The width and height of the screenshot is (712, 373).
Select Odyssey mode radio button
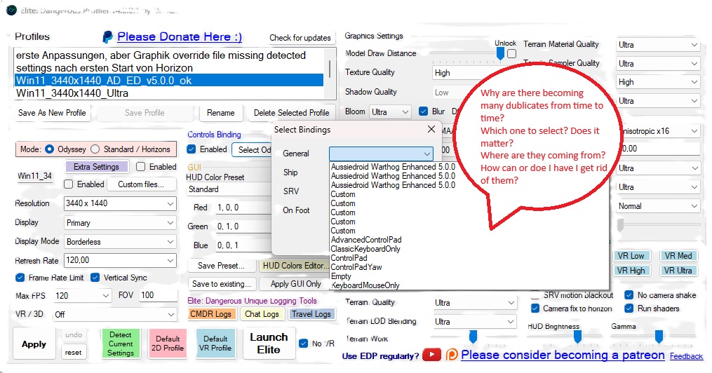tap(50, 149)
